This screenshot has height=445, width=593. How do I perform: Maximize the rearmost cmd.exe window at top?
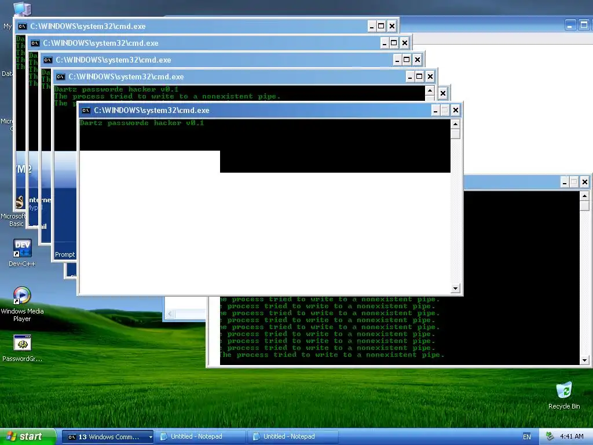pyautogui.click(x=381, y=26)
